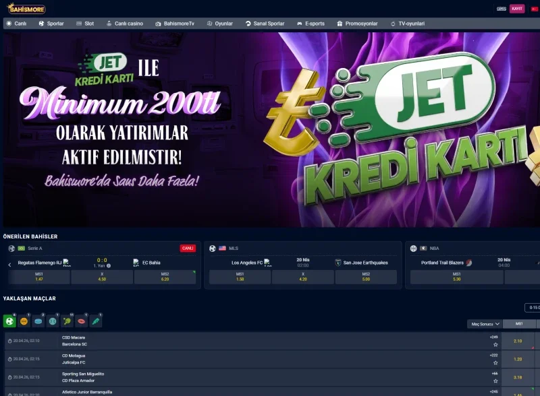This screenshot has width=540, height=396.
Task: Bet MS2 5.00 on San Jose Earthquakes
Action: [366, 277]
